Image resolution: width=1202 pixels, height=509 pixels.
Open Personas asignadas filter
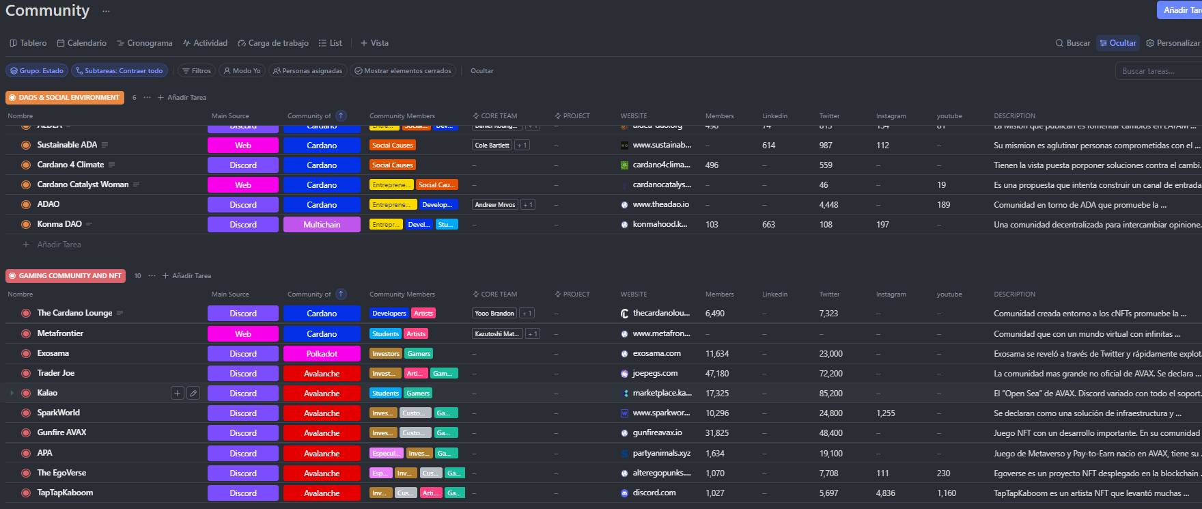[x=307, y=70]
